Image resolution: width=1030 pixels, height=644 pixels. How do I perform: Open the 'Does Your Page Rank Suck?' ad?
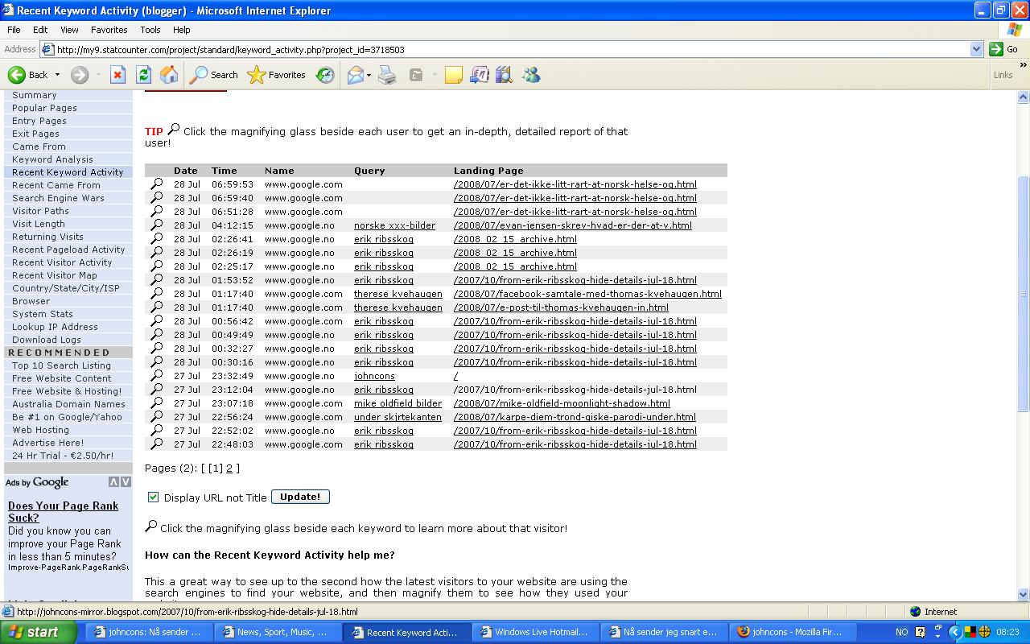click(x=63, y=512)
